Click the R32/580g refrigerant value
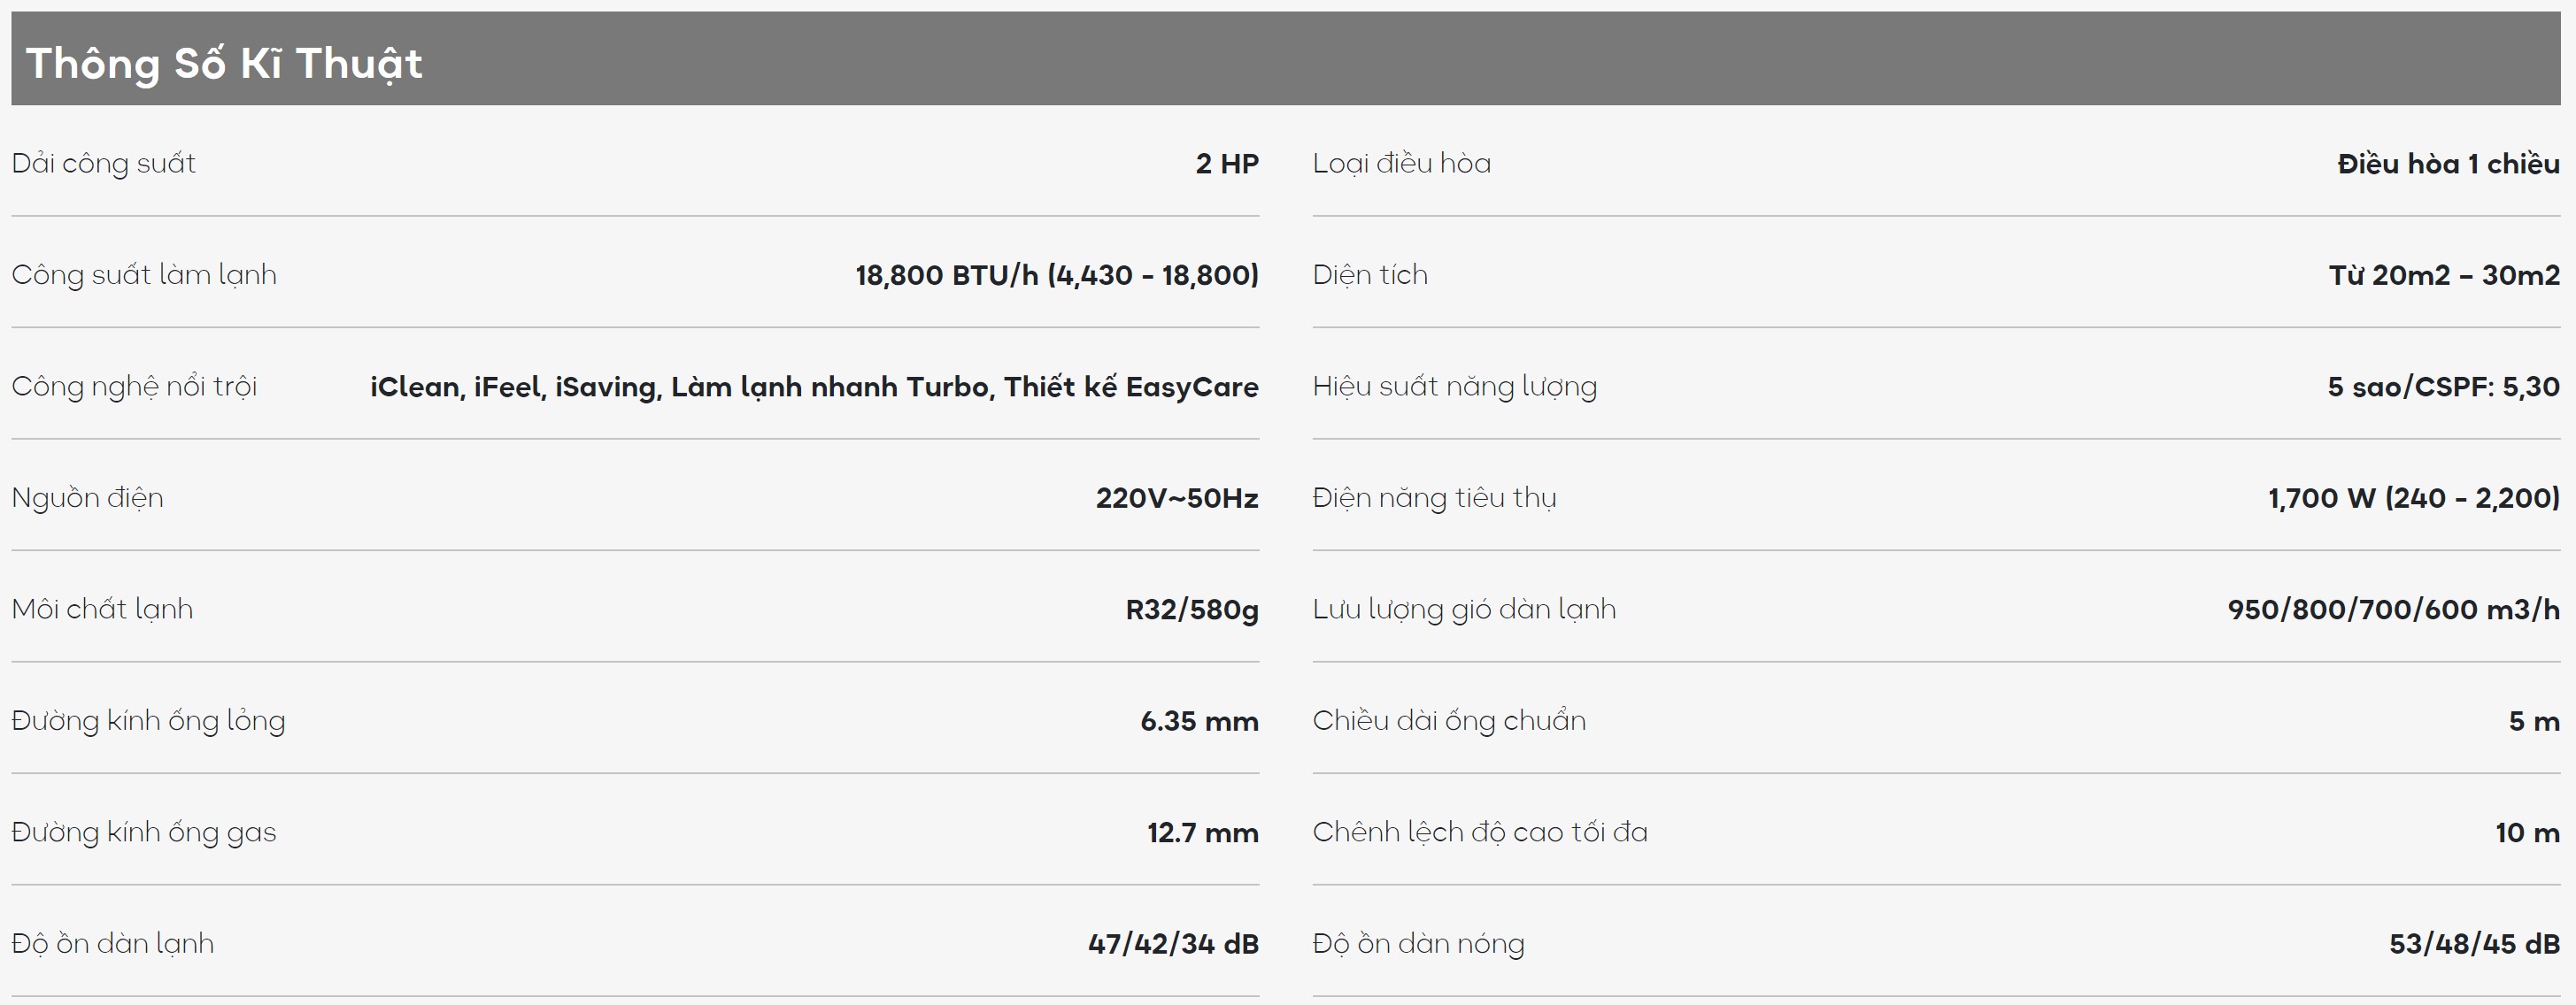 point(1191,610)
